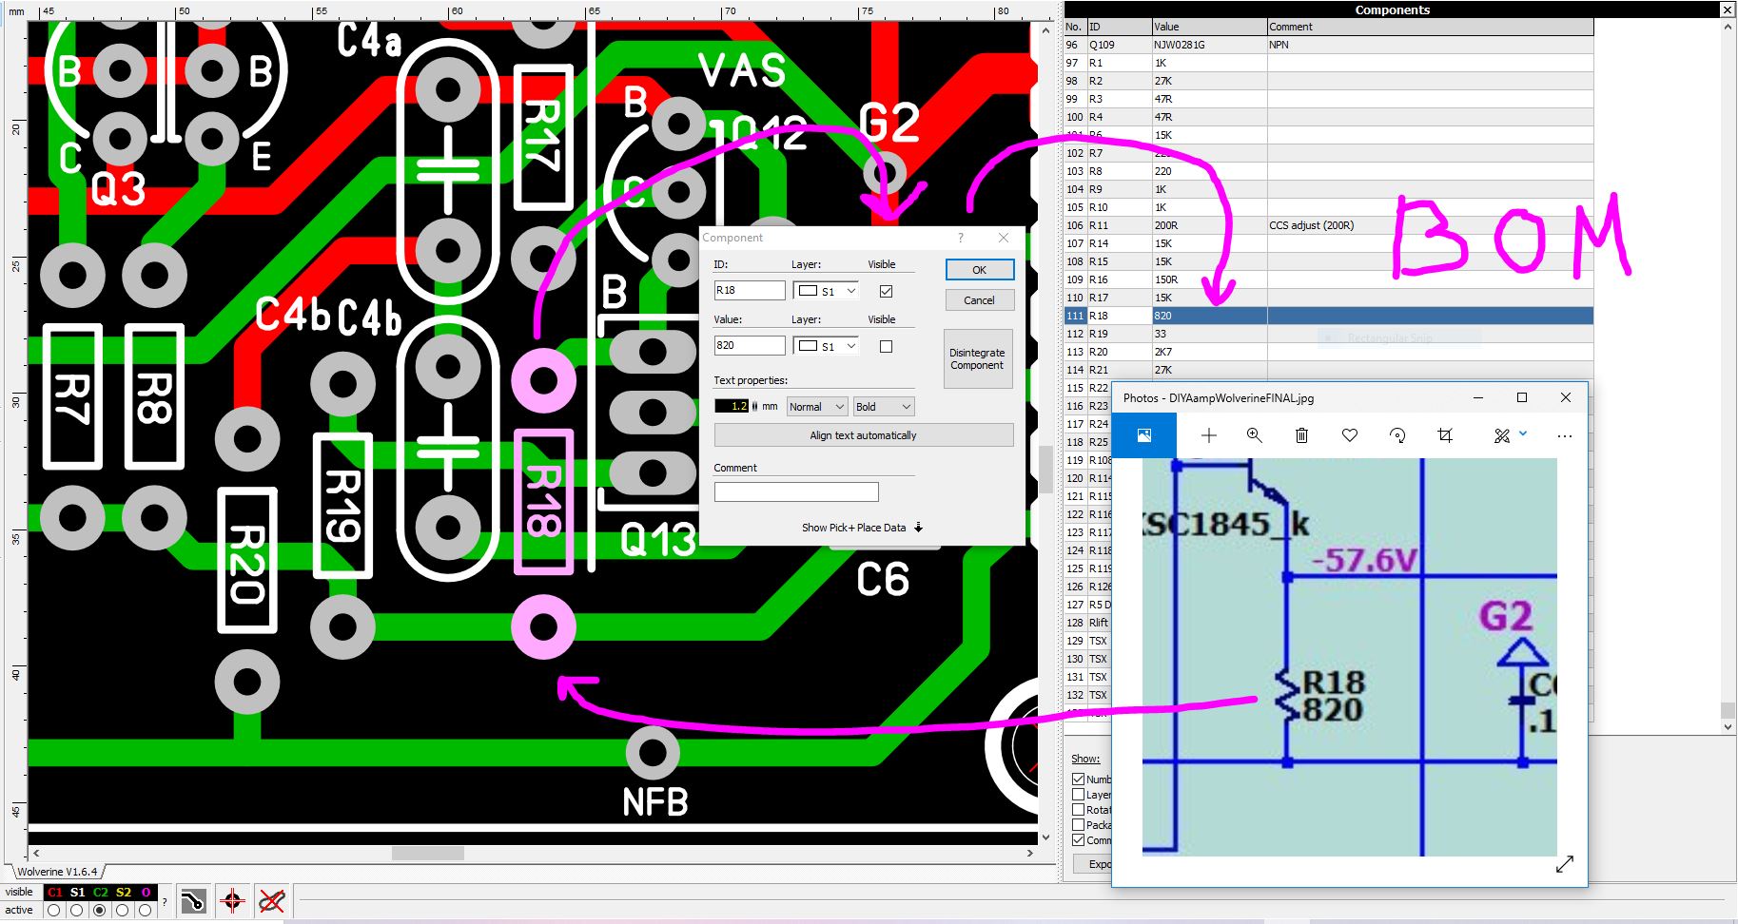Click the crossed-out rubber band icon
Image resolution: width=1738 pixels, height=924 pixels.
point(271,900)
